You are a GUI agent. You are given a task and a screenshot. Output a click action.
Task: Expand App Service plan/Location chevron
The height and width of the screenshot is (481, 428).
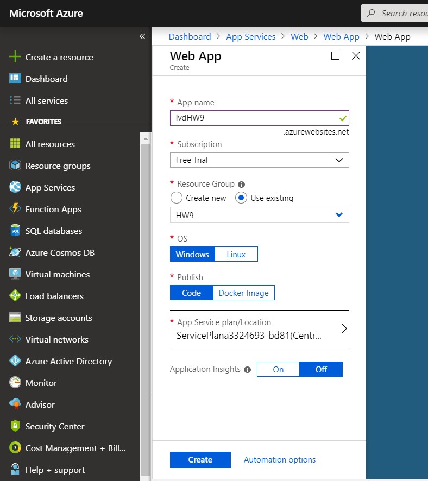click(343, 328)
